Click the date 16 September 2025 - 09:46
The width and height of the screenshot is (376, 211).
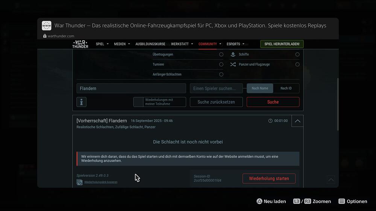click(152, 121)
